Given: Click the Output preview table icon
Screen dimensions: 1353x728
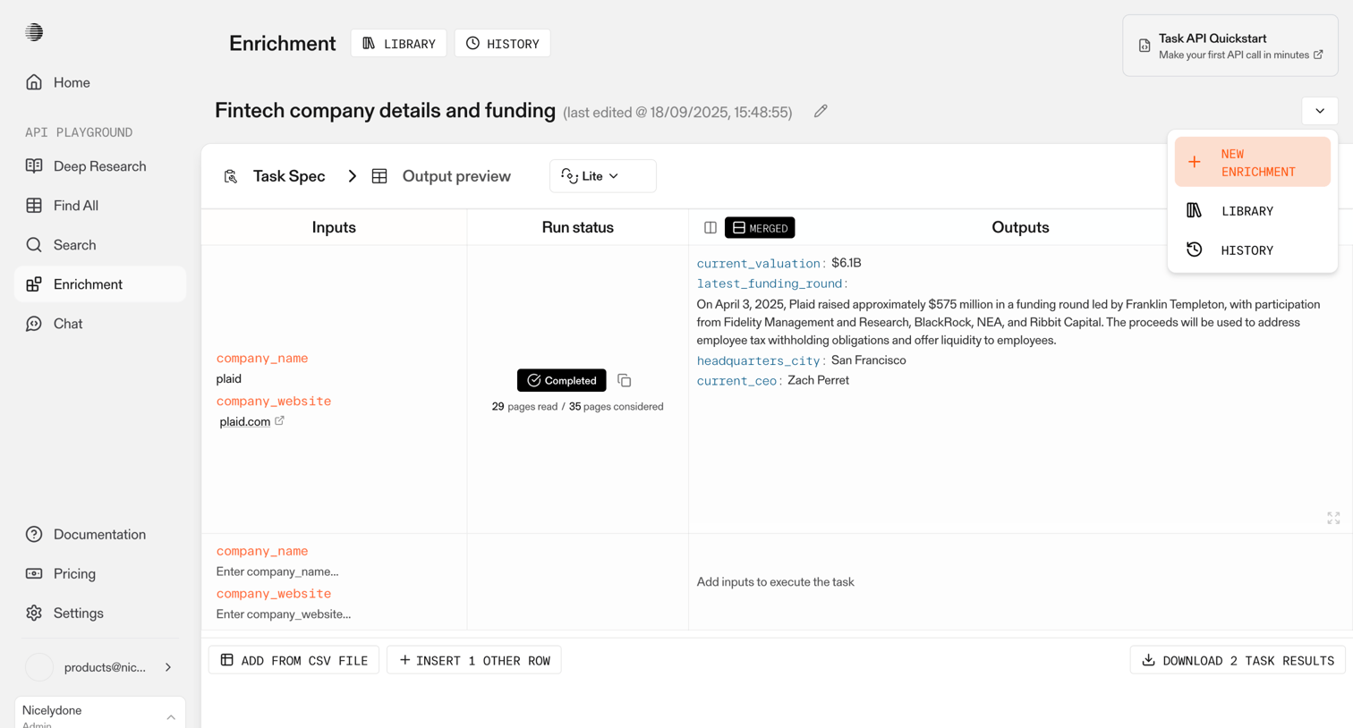Looking at the screenshot, I should pyautogui.click(x=379, y=176).
